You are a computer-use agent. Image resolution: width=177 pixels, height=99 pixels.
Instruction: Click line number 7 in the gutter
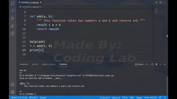click(25, 16)
